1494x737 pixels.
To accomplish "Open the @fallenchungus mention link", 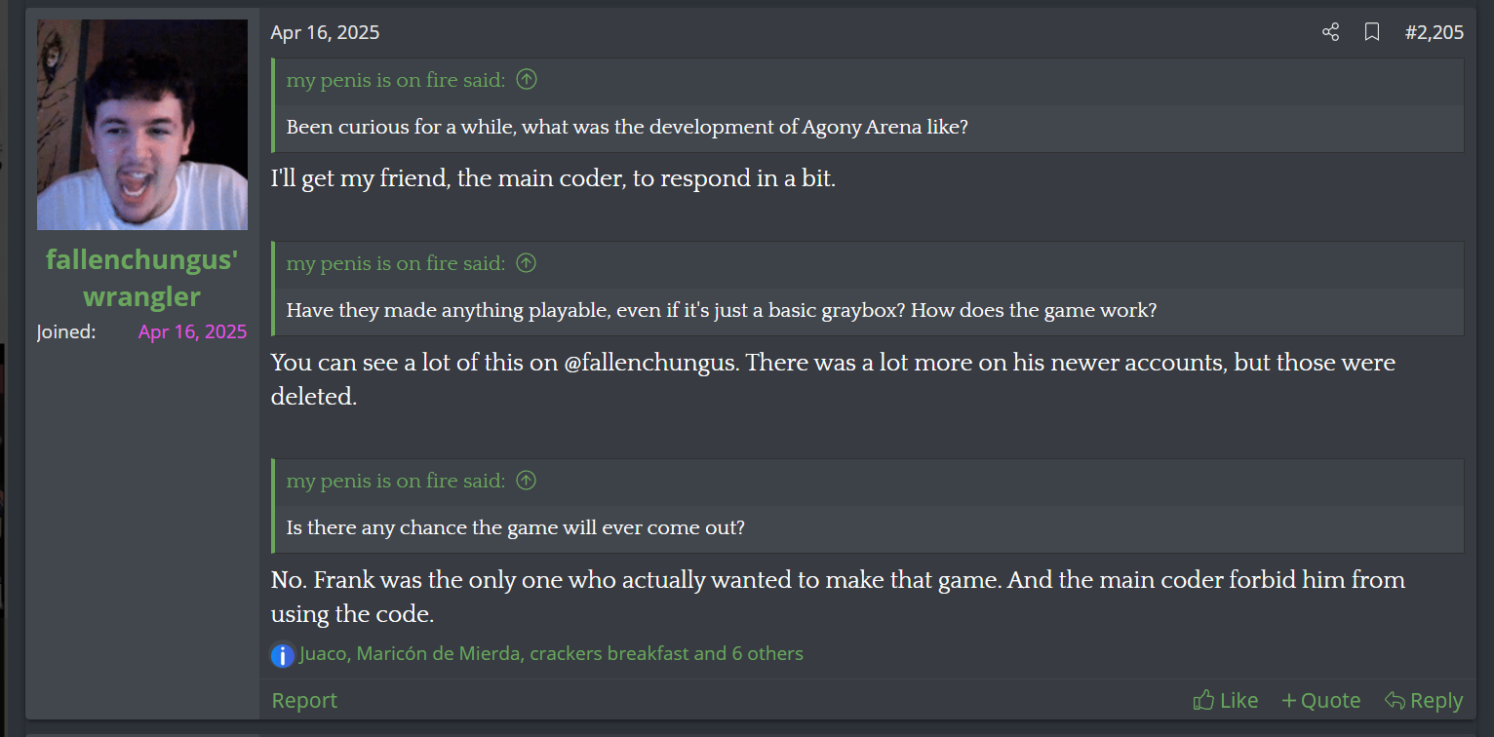I will (x=651, y=363).
